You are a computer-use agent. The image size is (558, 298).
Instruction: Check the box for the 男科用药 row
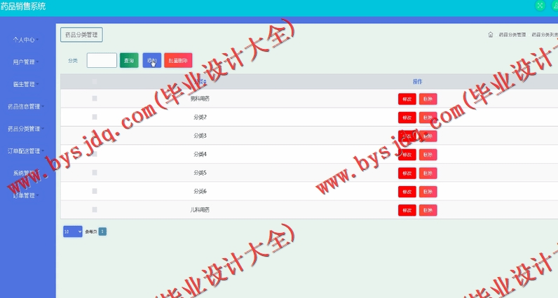95,99
